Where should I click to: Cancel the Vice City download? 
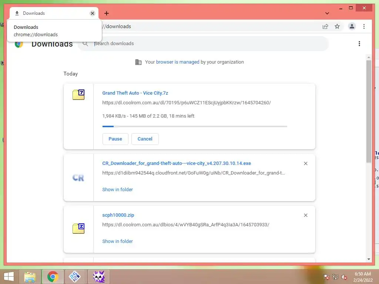(x=145, y=139)
